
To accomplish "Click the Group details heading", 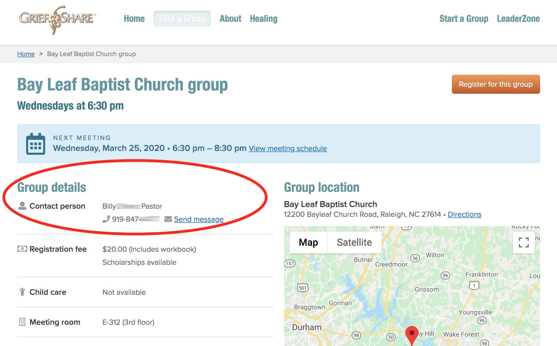I will [x=52, y=187].
